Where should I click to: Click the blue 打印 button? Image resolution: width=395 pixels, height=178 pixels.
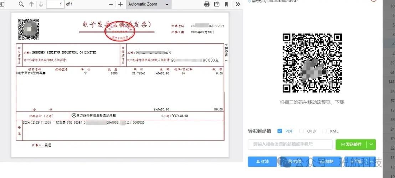(x=294, y=162)
